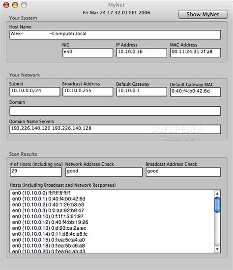The width and height of the screenshot is (233, 270).
Task: Select host entry en0 (10.10.0.0) ff:ff:ff:ff:ff:ff
Action: [41, 193]
